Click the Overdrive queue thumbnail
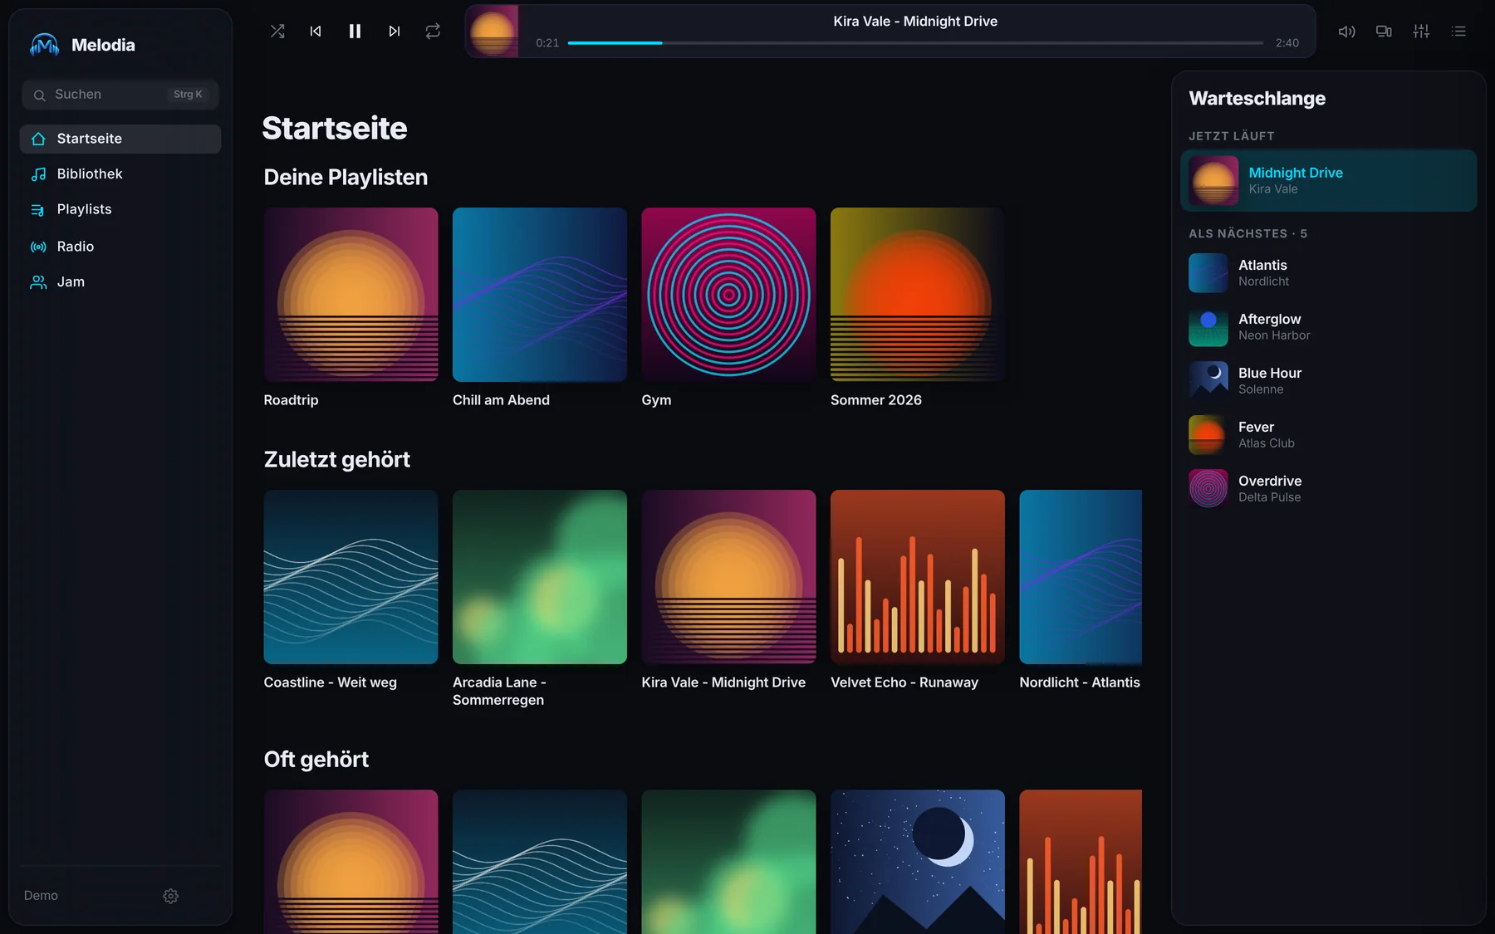This screenshot has width=1495, height=934. click(x=1208, y=489)
